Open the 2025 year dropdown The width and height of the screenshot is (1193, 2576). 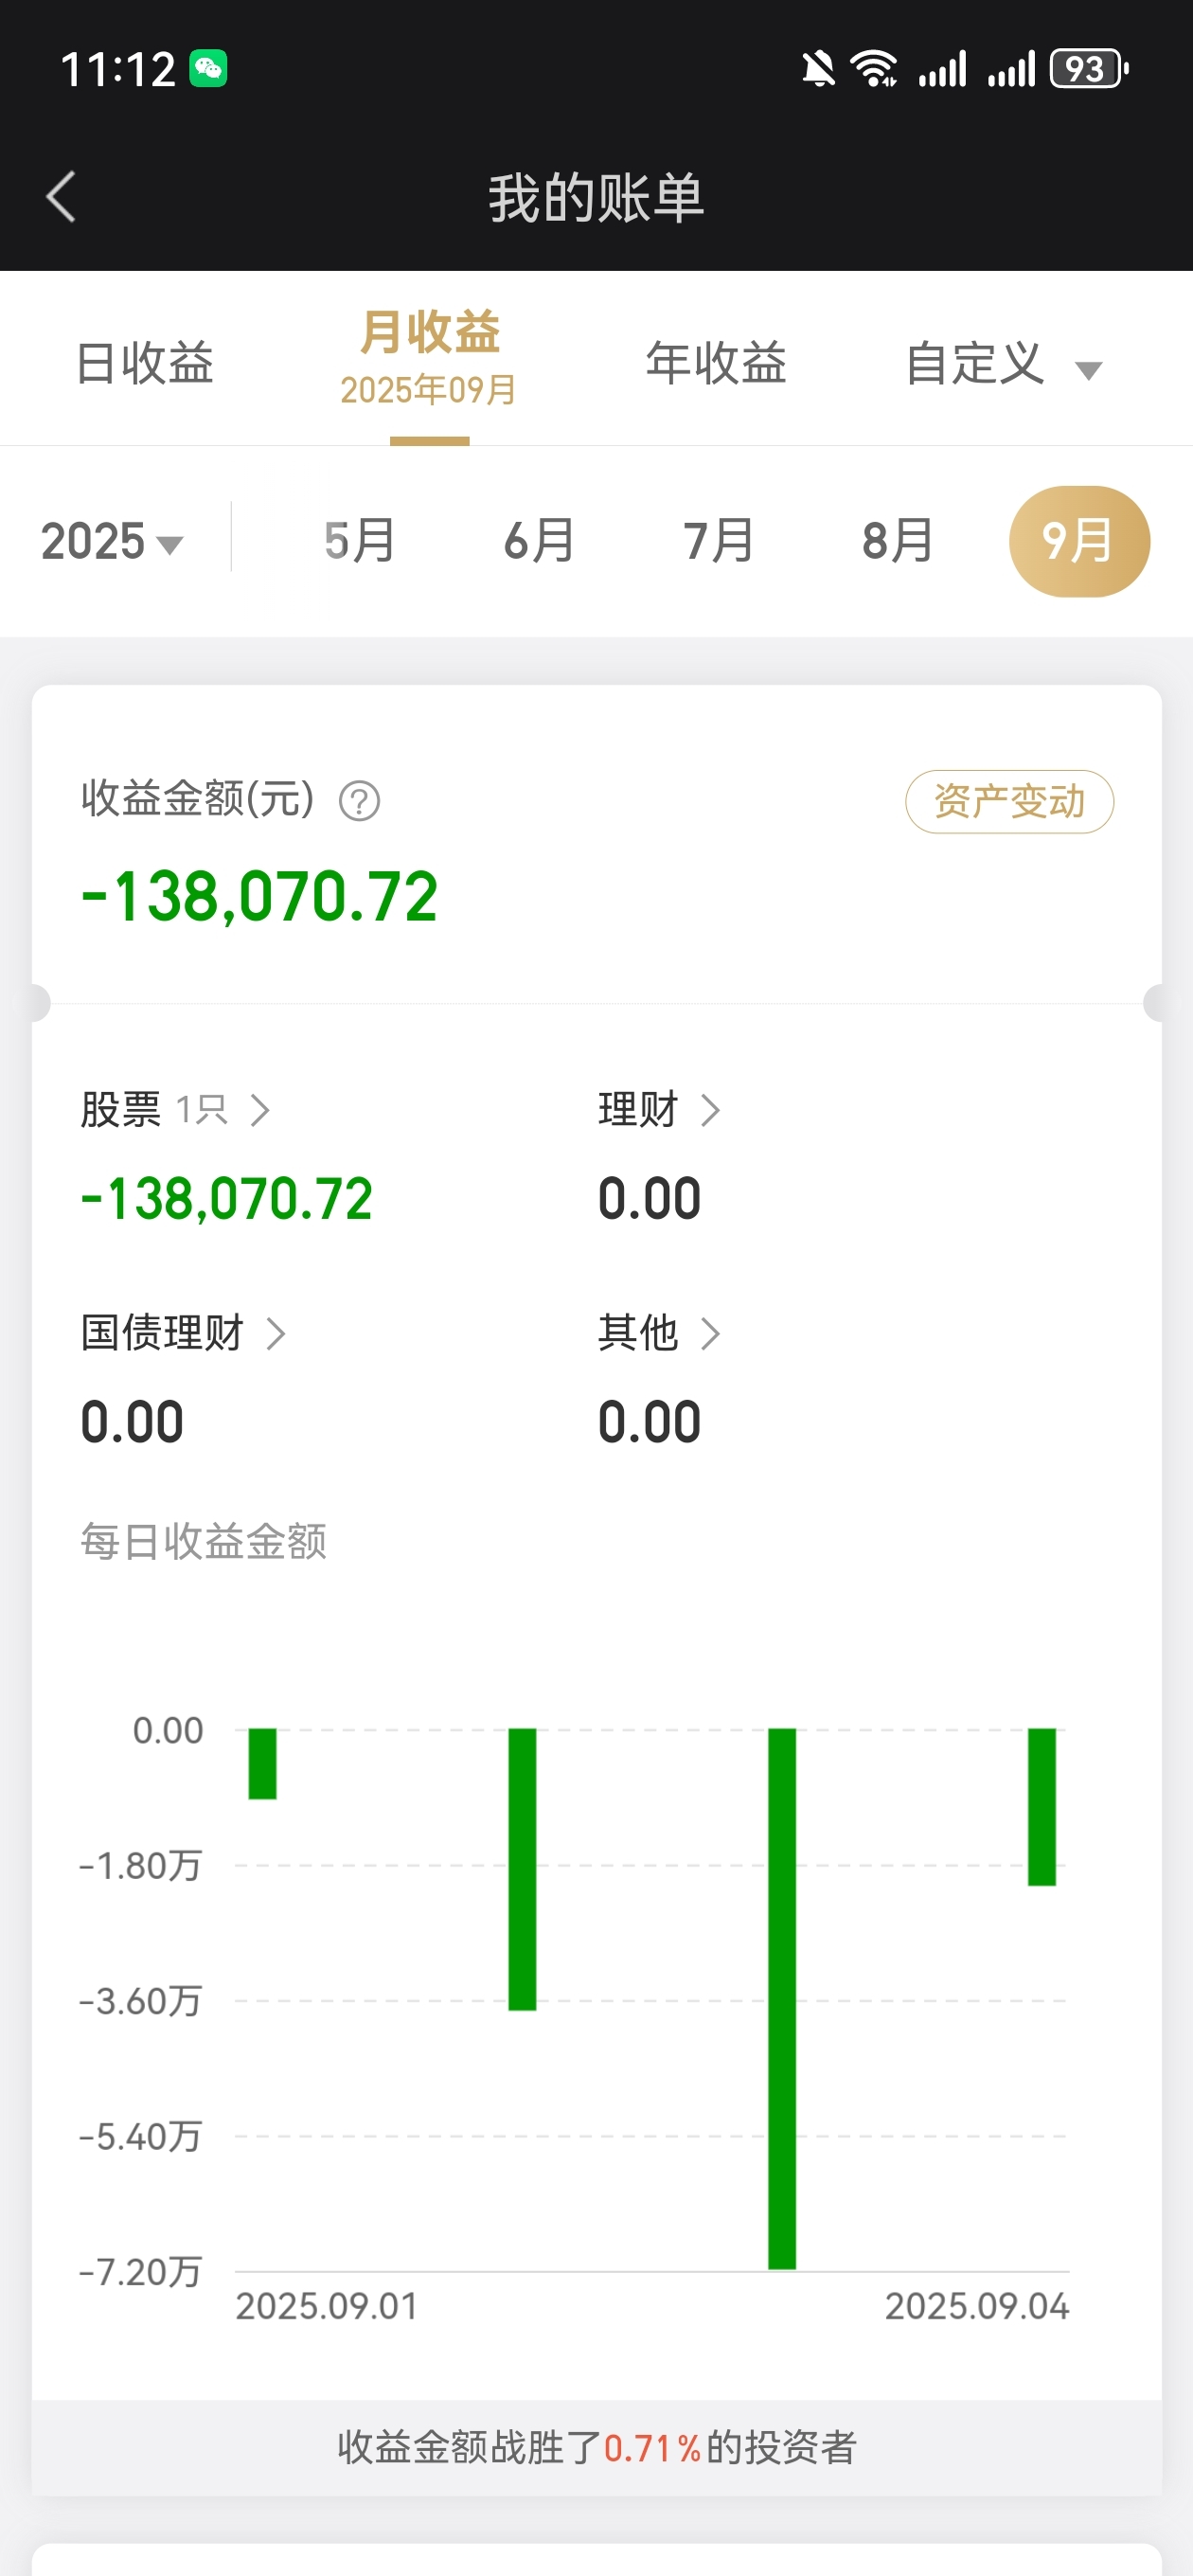click(x=112, y=541)
